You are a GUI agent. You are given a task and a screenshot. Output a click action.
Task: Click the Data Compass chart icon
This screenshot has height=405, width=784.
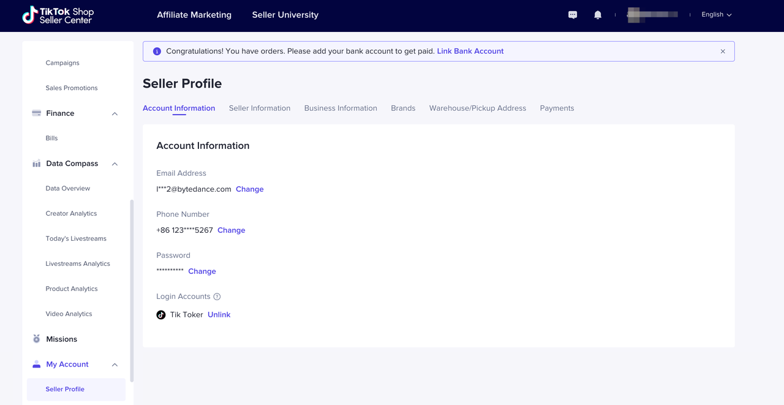click(x=36, y=164)
